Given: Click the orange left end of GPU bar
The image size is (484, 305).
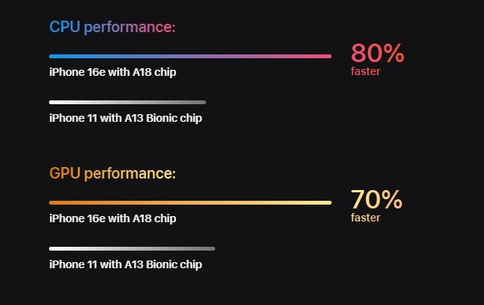Looking at the screenshot, I should [x=54, y=203].
